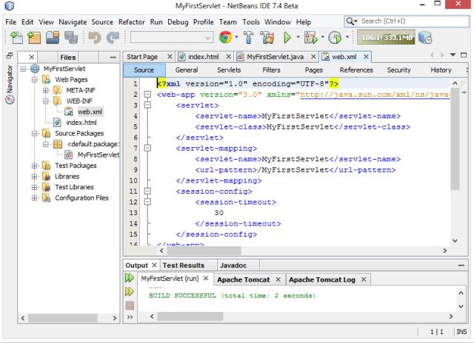The height and width of the screenshot is (343, 474).
Task: Click the New Project toolbar icon
Action: pyautogui.click(x=34, y=38)
